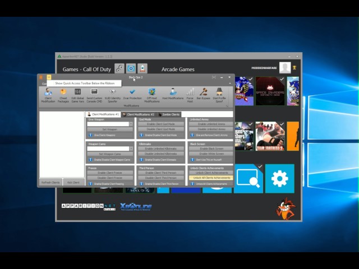Open the Grand Theft Auto game tile
Viewport: 359px width, 269px height.
[244, 136]
